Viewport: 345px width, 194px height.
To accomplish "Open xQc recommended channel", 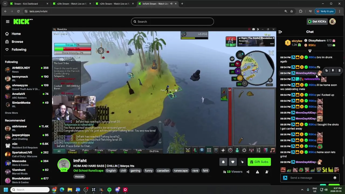I will pyautogui.click(x=26, y=145).
